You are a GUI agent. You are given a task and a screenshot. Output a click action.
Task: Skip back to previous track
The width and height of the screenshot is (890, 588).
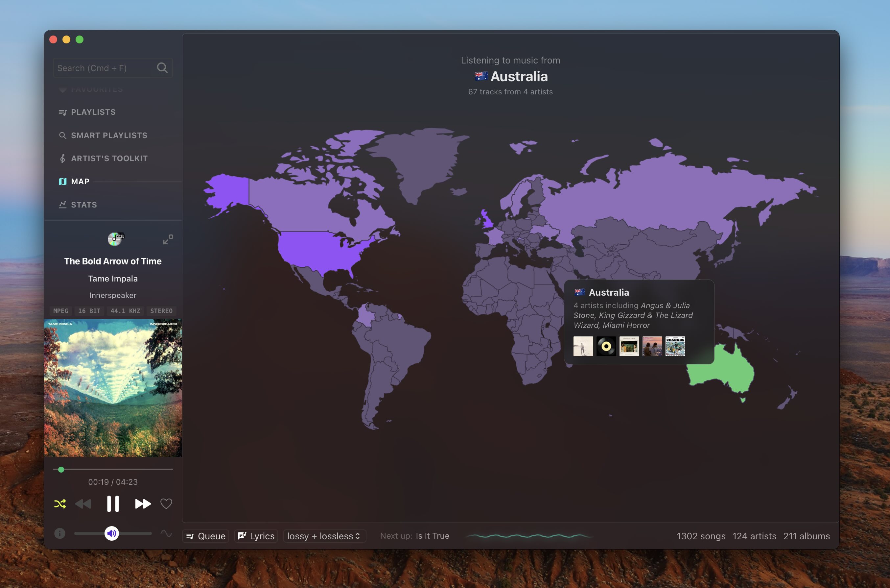[83, 503]
